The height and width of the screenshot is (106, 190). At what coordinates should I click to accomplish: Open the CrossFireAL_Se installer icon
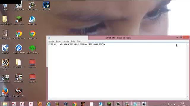(19, 92)
